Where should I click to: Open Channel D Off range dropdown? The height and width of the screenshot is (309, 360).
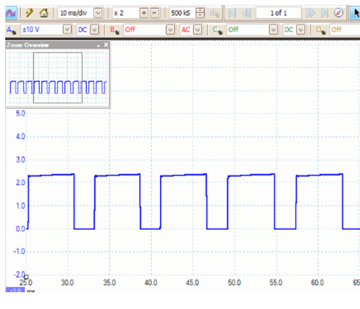coord(345,30)
